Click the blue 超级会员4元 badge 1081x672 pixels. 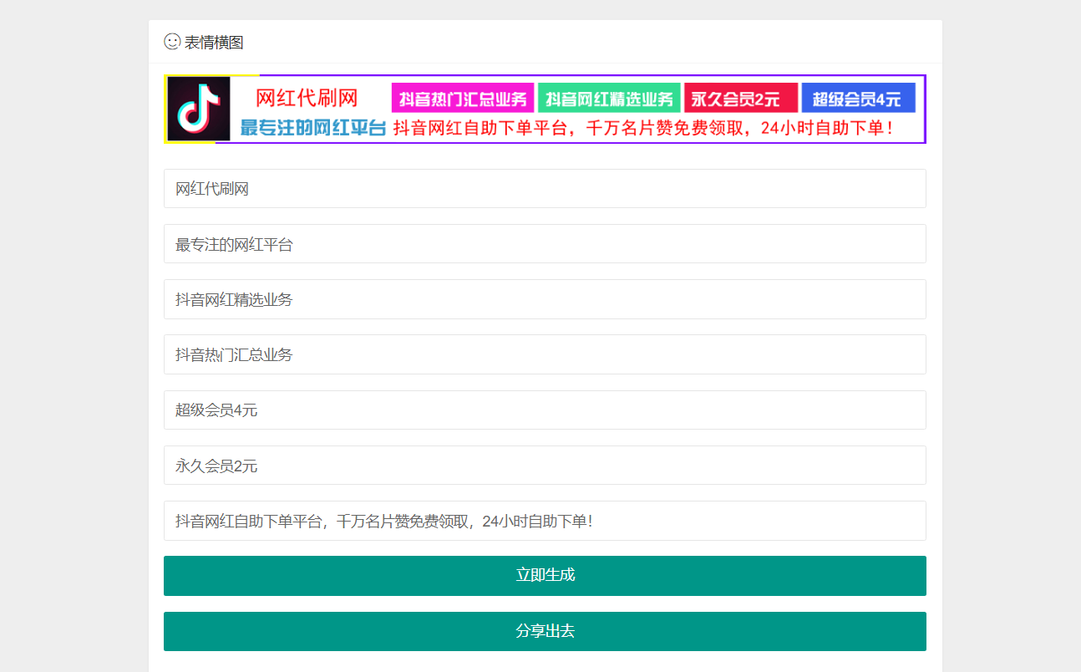[x=858, y=99]
